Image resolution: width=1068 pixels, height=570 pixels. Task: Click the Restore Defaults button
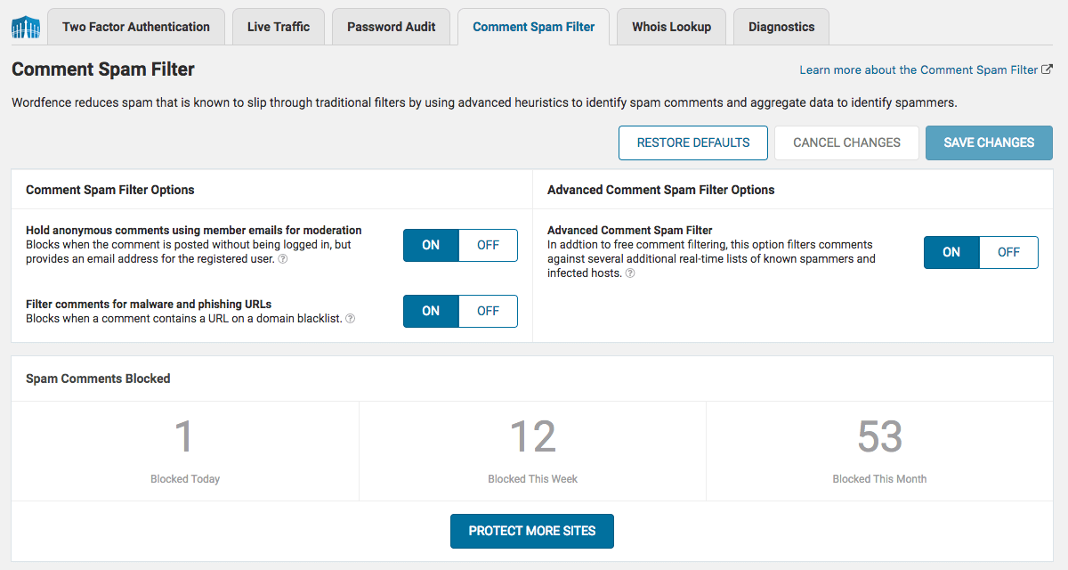(x=693, y=142)
